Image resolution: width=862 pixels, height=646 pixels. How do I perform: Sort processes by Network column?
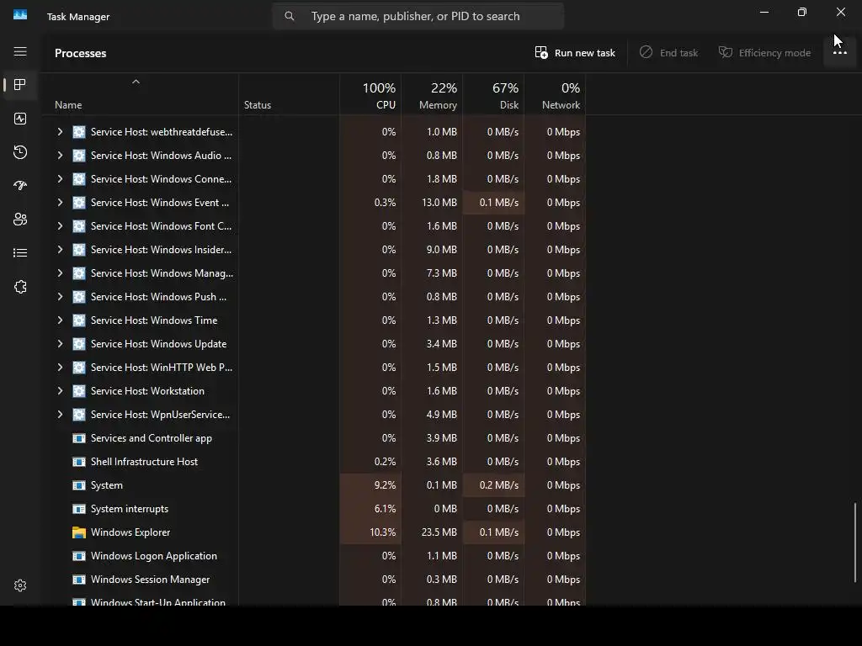(556, 96)
